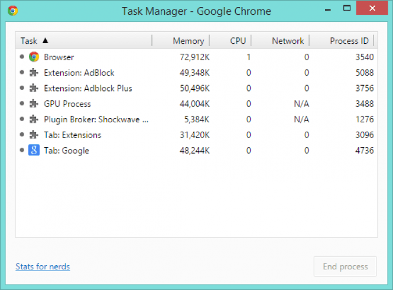
Task: Click the 72,912K memory value
Action: [194, 57]
